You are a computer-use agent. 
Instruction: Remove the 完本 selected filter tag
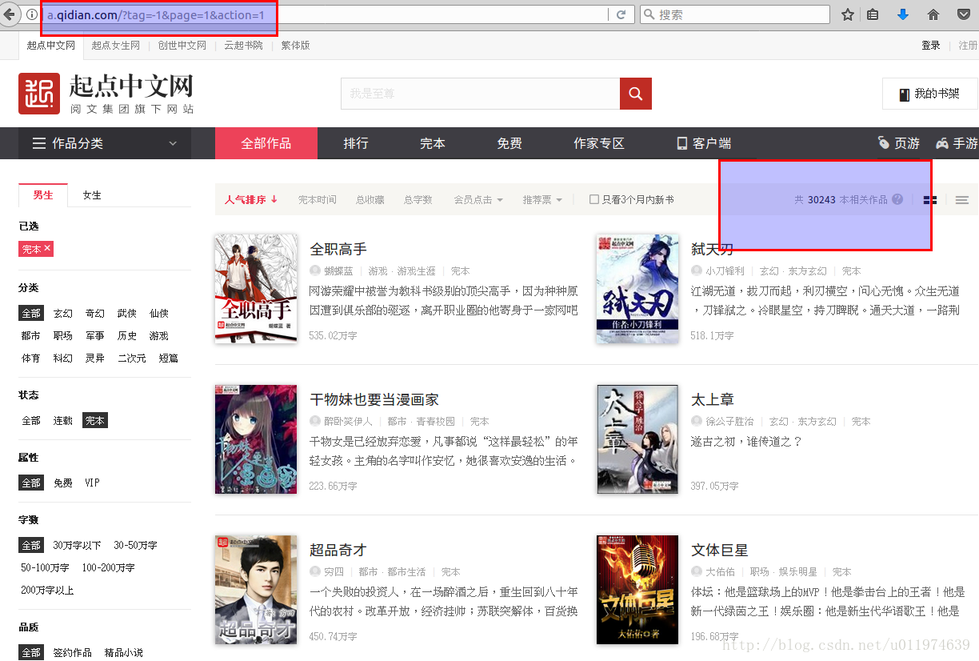(x=47, y=249)
